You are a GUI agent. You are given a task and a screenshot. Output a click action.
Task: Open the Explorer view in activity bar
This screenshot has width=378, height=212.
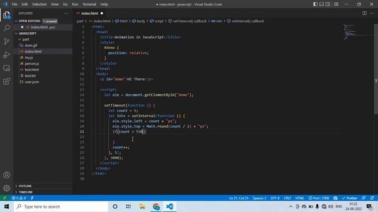[x=6, y=15]
